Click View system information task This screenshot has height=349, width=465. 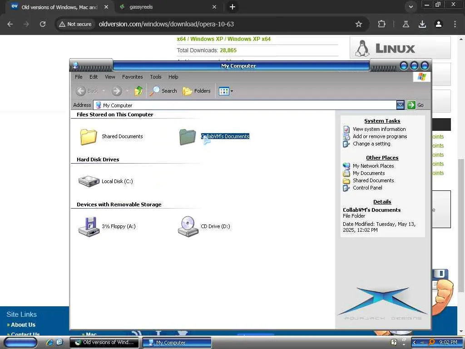379,129
